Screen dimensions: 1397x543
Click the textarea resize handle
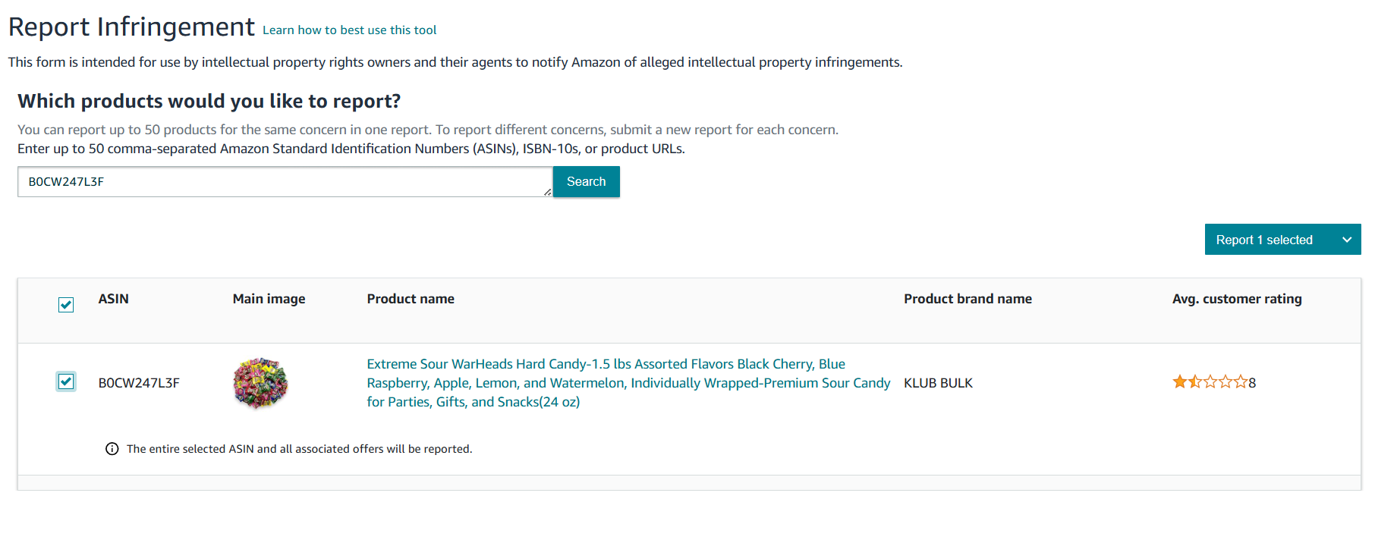point(547,192)
